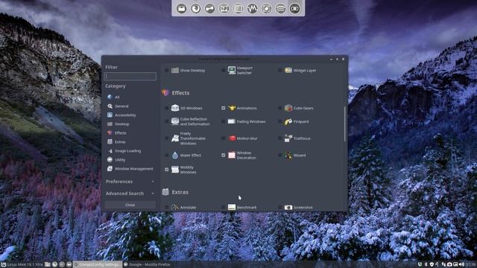Open the Show Desktop plugin icon
The width and height of the screenshot is (477, 268).
click(175, 70)
